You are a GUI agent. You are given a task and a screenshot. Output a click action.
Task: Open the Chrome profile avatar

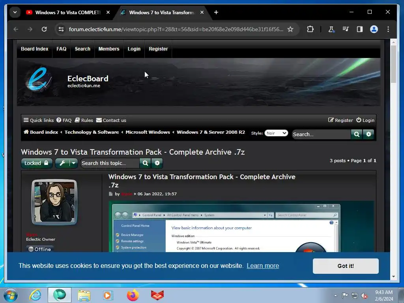pyautogui.click(x=374, y=29)
